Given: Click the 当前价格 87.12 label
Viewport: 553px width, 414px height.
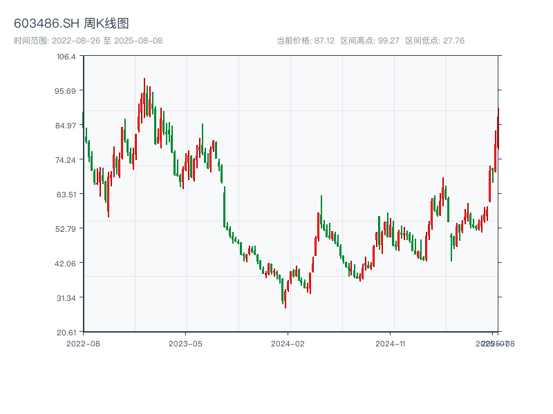Looking at the screenshot, I should pos(305,41).
